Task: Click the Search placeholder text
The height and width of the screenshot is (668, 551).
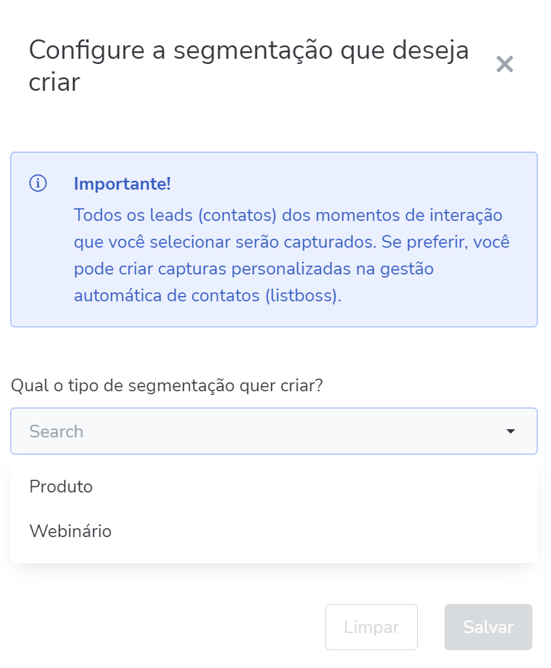Action: coord(57,431)
